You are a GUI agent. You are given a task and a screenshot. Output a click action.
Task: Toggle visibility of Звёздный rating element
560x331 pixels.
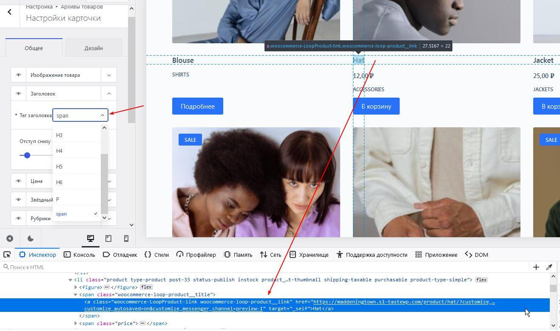coord(18,200)
